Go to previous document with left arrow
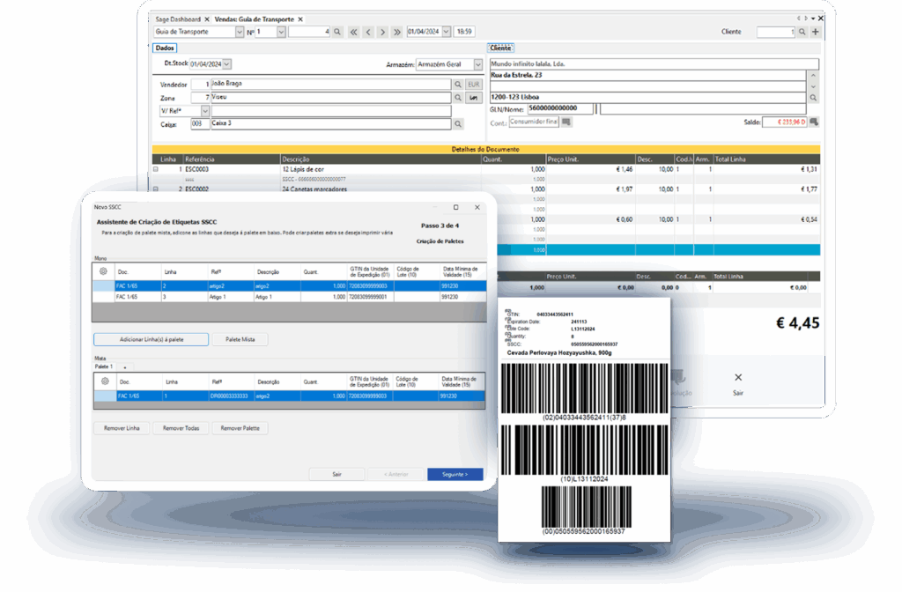The image size is (902, 592). (368, 33)
